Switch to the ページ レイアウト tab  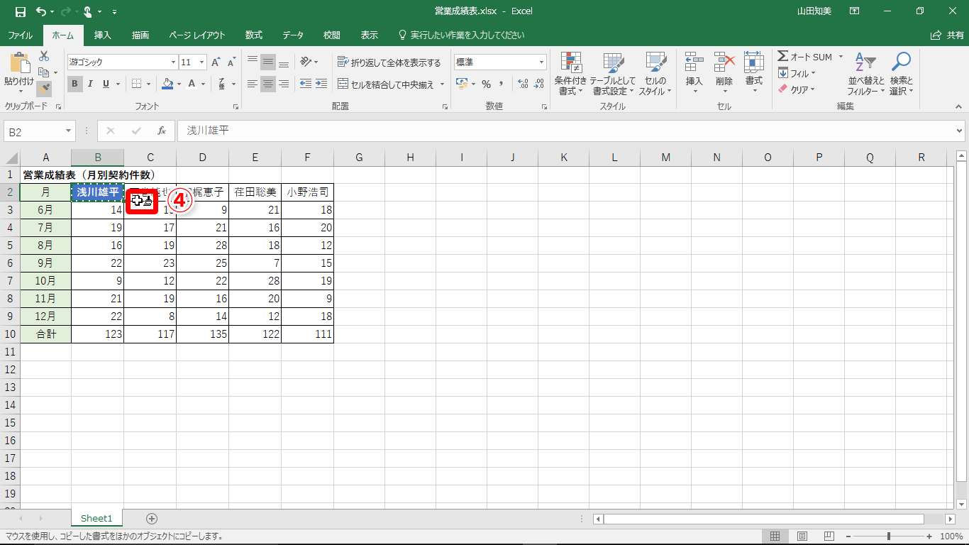[197, 35]
